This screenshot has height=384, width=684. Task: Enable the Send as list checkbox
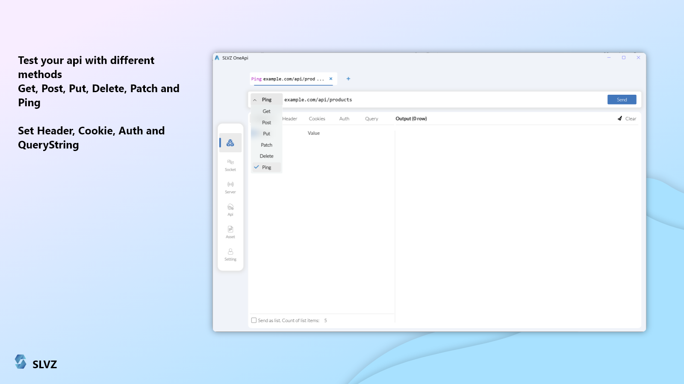click(254, 320)
